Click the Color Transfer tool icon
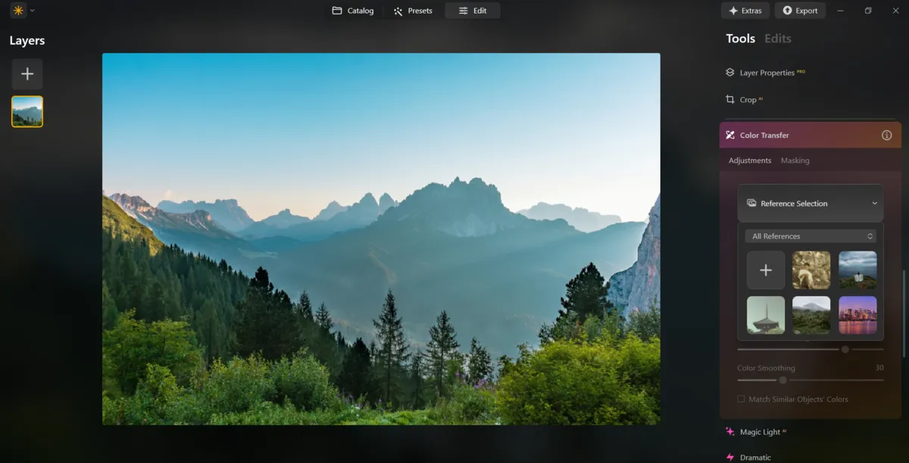The width and height of the screenshot is (909, 463). [729, 135]
